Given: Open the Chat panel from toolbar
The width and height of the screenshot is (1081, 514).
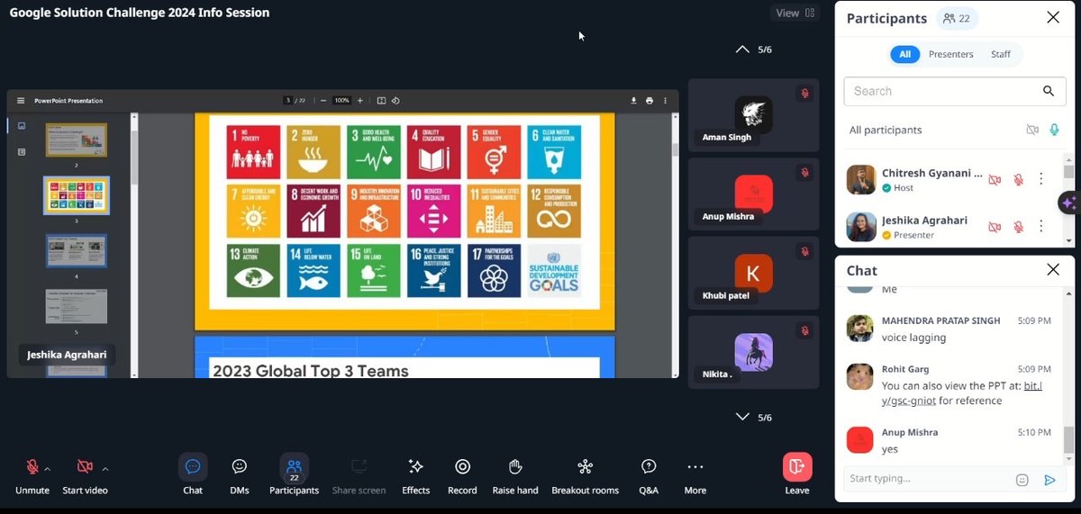Looking at the screenshot, I should [x=193, y=474].
